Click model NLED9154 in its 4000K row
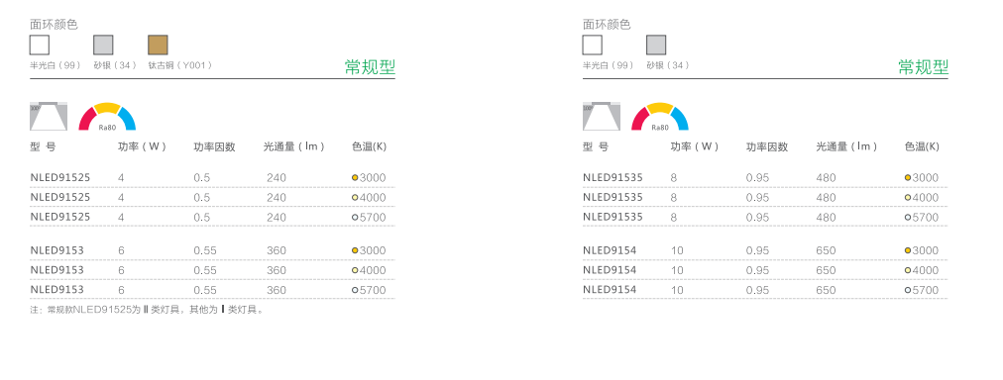The width and height of the screenshot is (1003, 380). pos(610,270)
